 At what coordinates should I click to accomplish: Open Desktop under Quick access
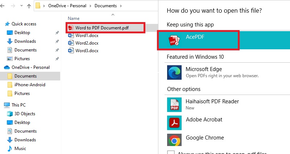click(22, 33)
